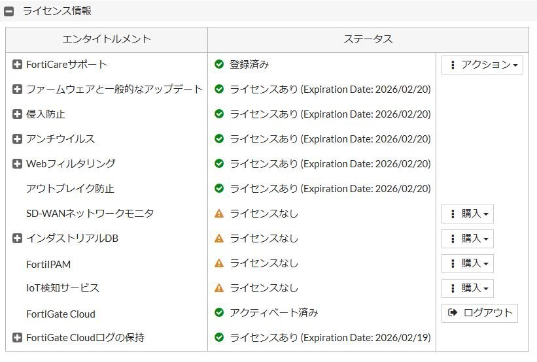Click green check icon beside アクティベート済み
The height and width of the screenshot is (362, 537).
click(x=219, y=312)
